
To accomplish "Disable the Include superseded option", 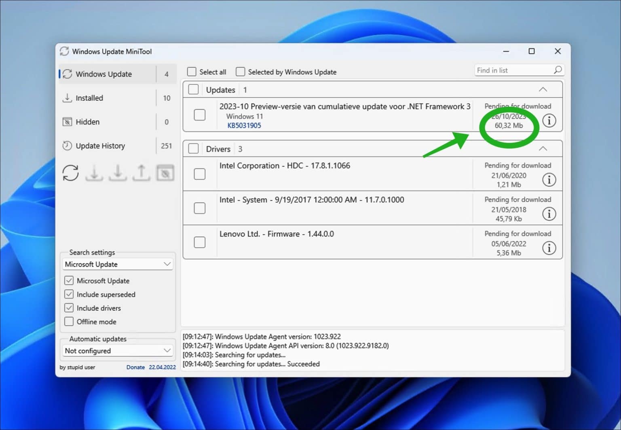I will [69, 294].
